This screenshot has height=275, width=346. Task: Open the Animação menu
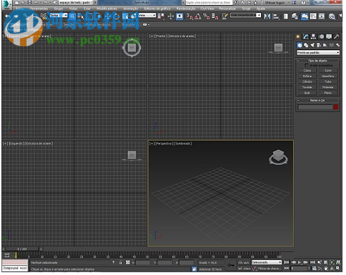[131, 8]
